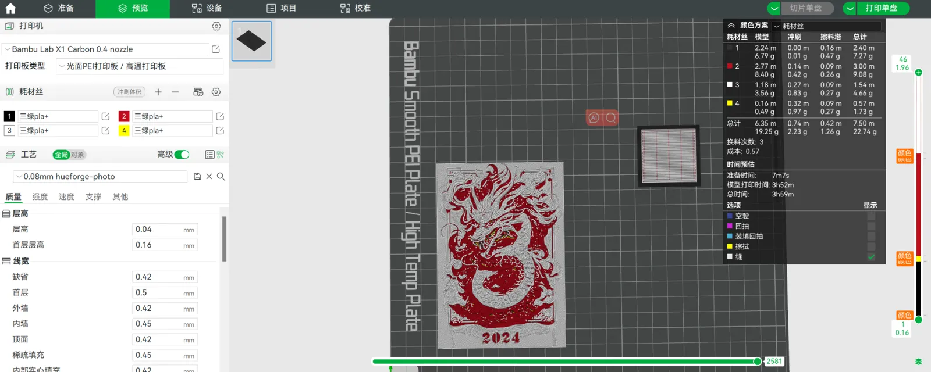The height and width of the screenshot is (372, 931).
Task: Switch the process scope to 全局 global
Action: click(61, 155)
